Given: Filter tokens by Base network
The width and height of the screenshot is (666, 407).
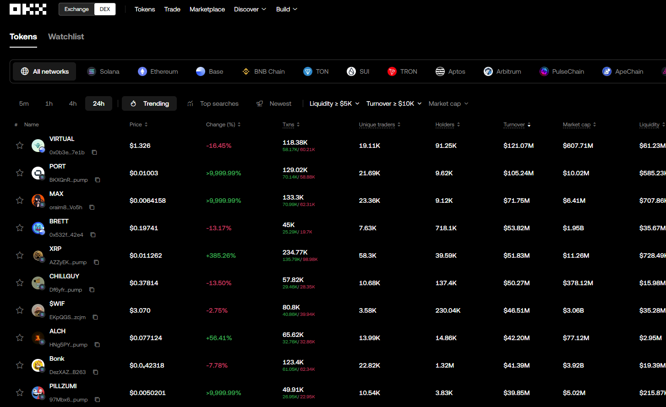Looking at the screenshot, I should point(210,71).
